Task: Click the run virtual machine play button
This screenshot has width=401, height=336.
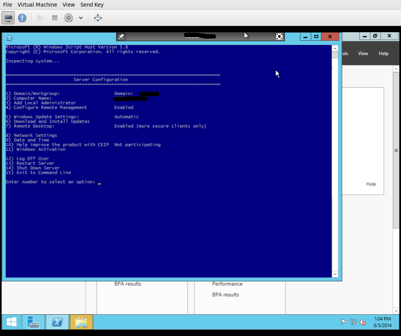Action: coord(40,18)
